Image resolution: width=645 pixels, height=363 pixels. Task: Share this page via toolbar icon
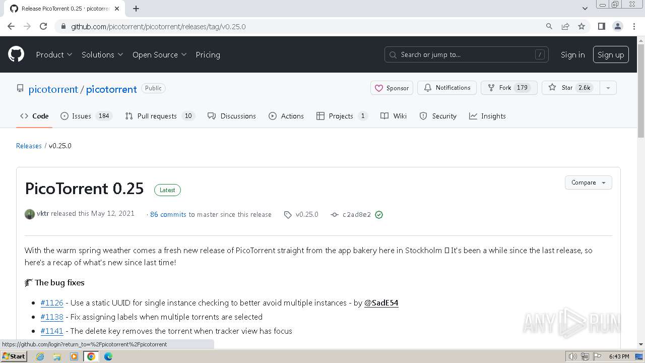coord(565,26)
